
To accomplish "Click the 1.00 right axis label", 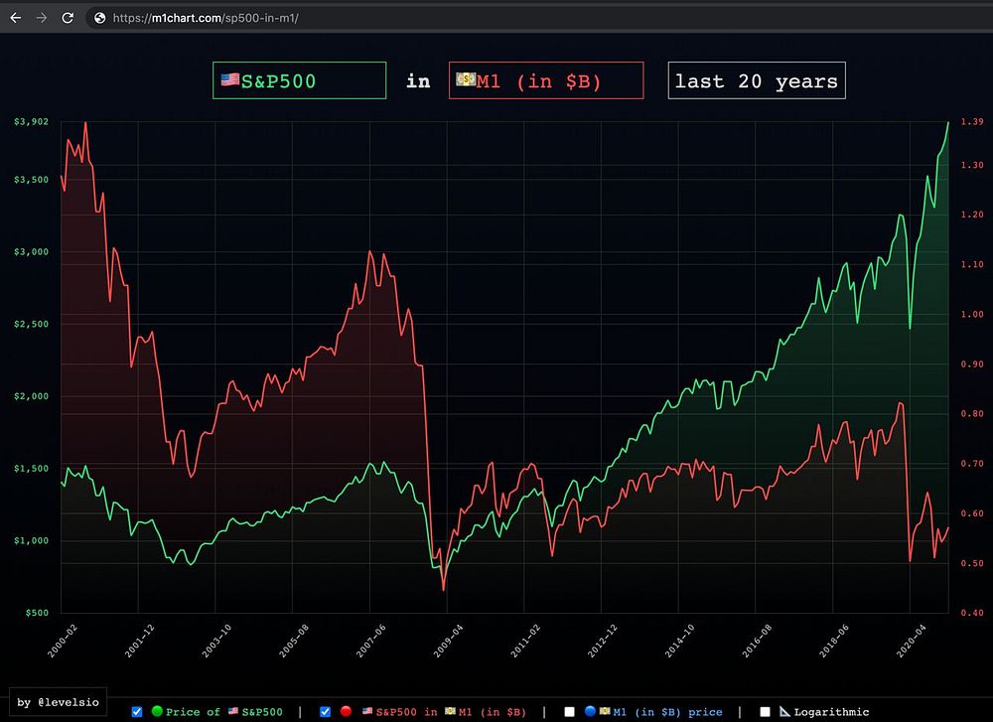I will [x=972, y=315].
